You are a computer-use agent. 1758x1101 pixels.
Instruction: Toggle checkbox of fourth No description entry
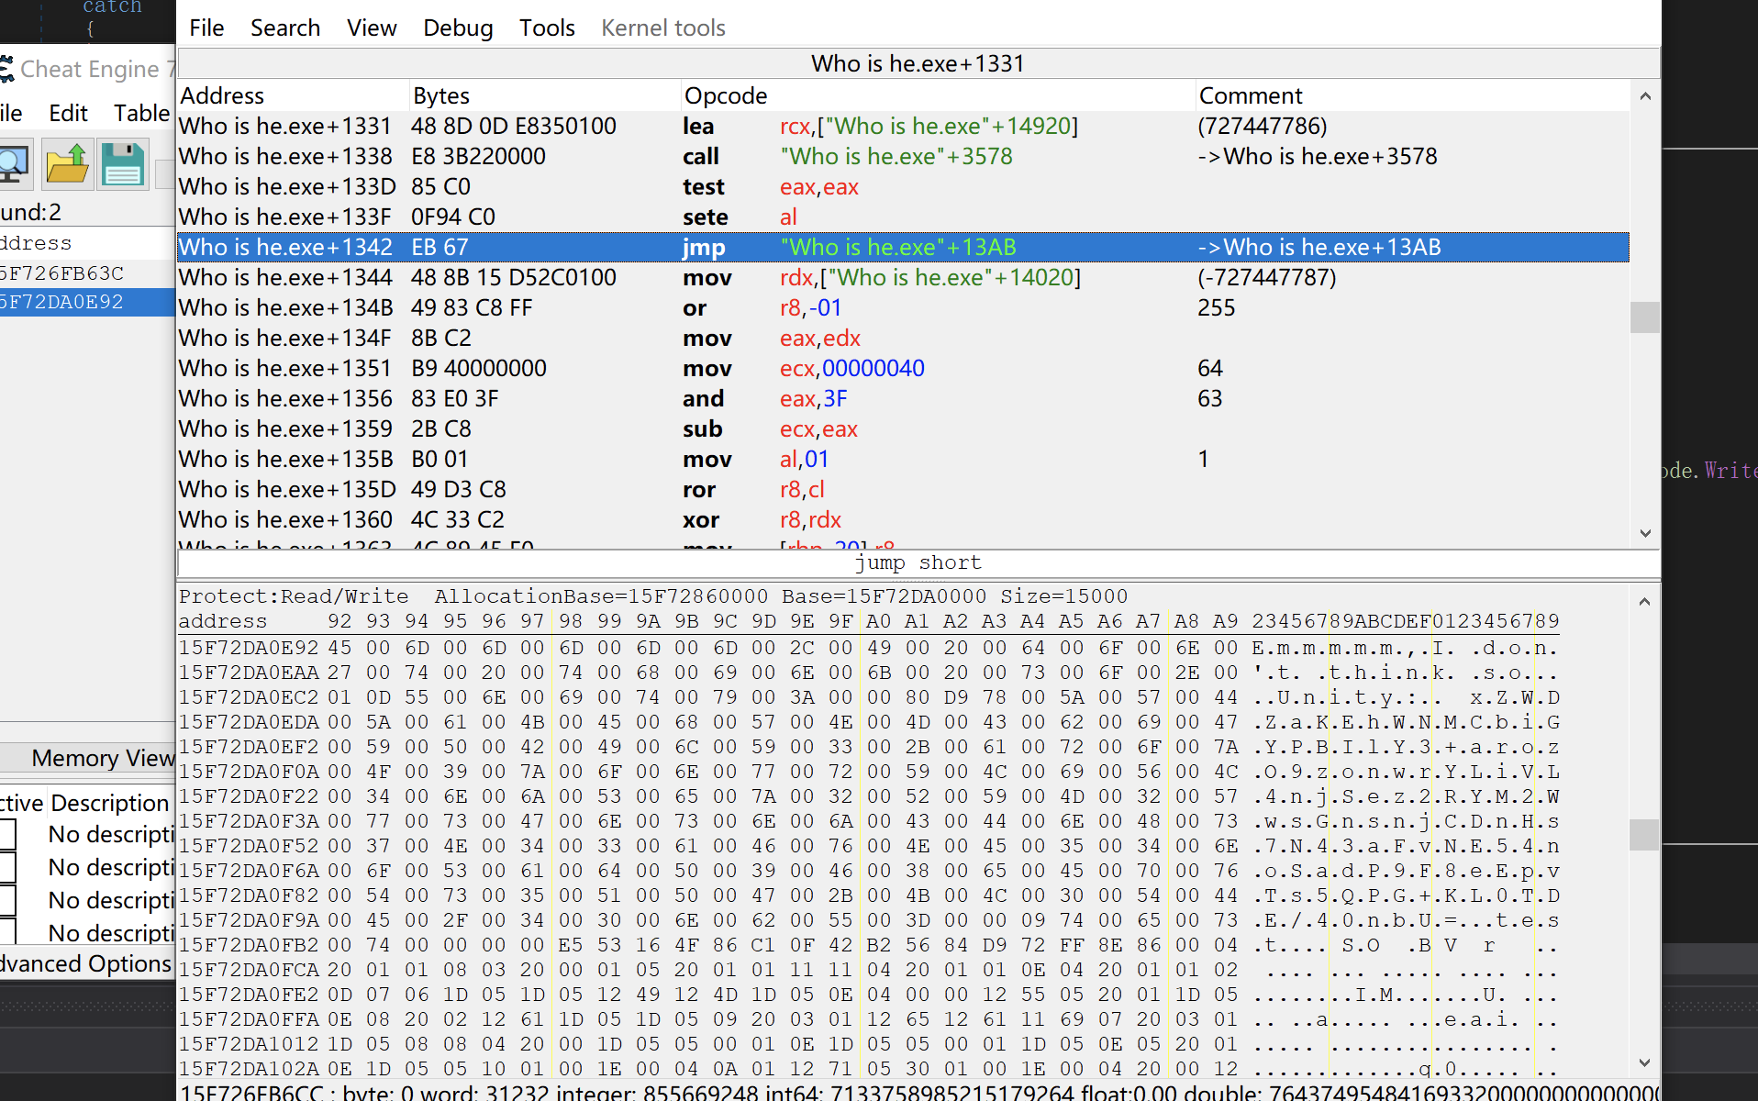click(7, 931)
